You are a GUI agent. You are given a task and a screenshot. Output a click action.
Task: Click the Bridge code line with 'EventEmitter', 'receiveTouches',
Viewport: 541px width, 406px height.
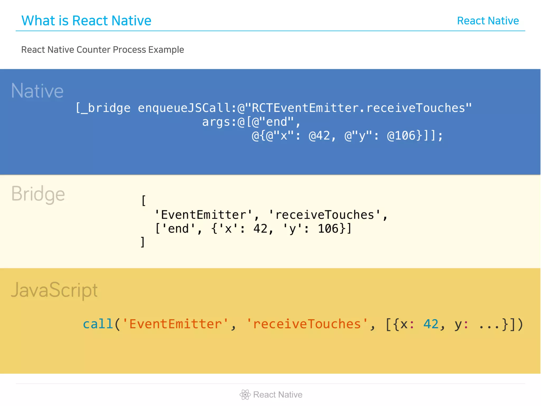click(271, 215)
